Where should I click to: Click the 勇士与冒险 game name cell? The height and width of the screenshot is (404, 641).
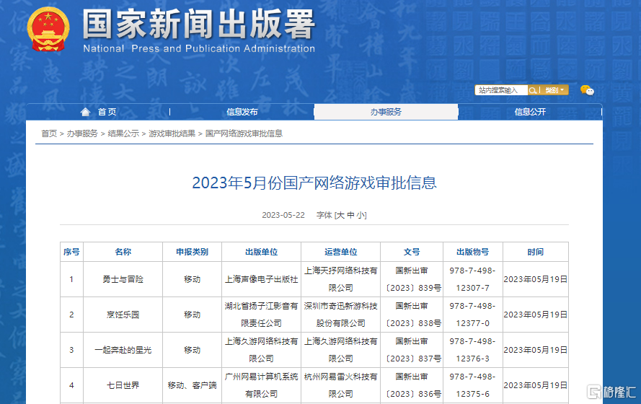click(x=123, y=279)
